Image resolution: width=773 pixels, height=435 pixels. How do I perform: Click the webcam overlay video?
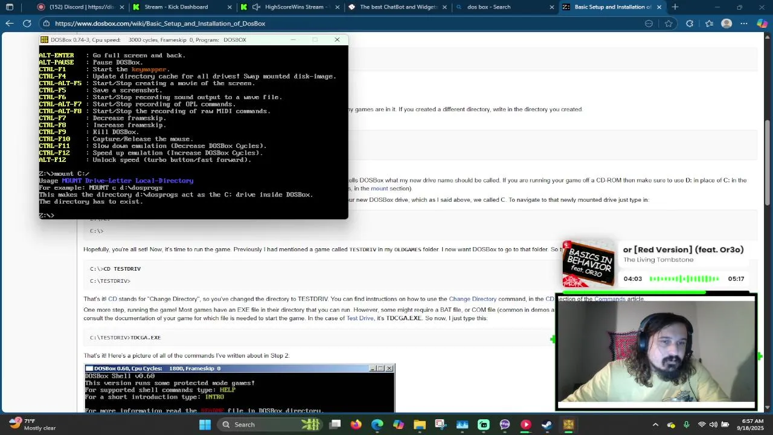coord(656,352)
